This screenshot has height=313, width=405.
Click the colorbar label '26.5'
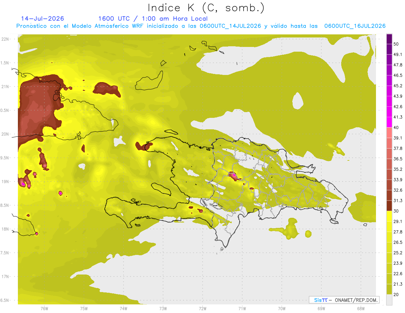point(398,242)
